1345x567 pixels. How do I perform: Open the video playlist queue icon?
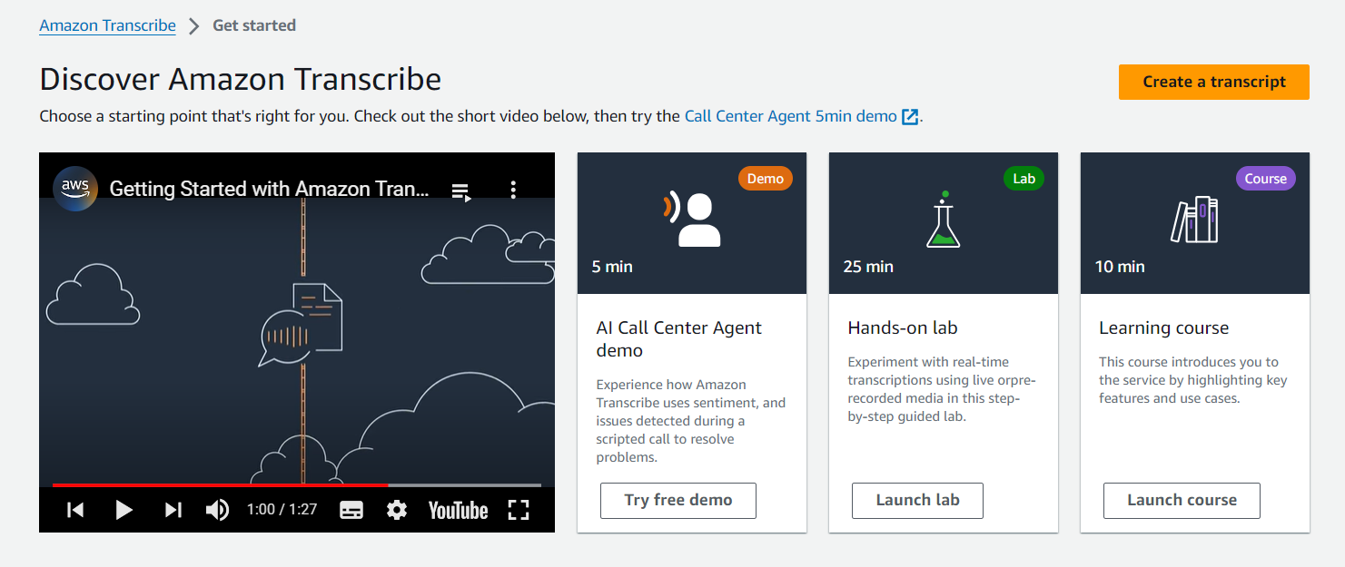point(461,191)
